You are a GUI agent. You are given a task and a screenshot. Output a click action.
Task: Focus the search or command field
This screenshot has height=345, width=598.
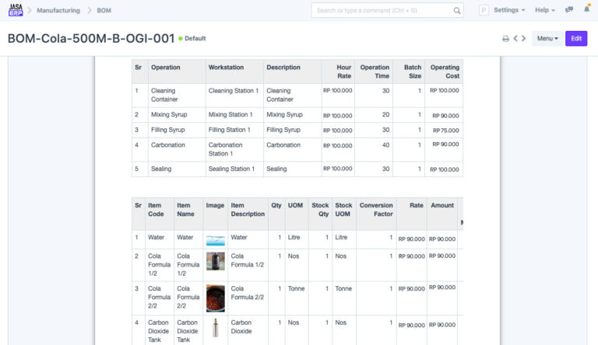click(382, 10)
